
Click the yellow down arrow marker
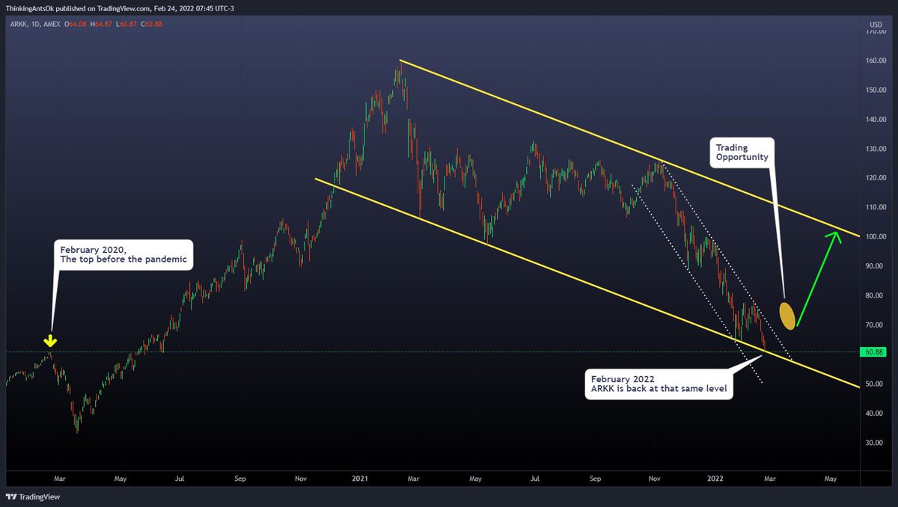pos(50,342)
